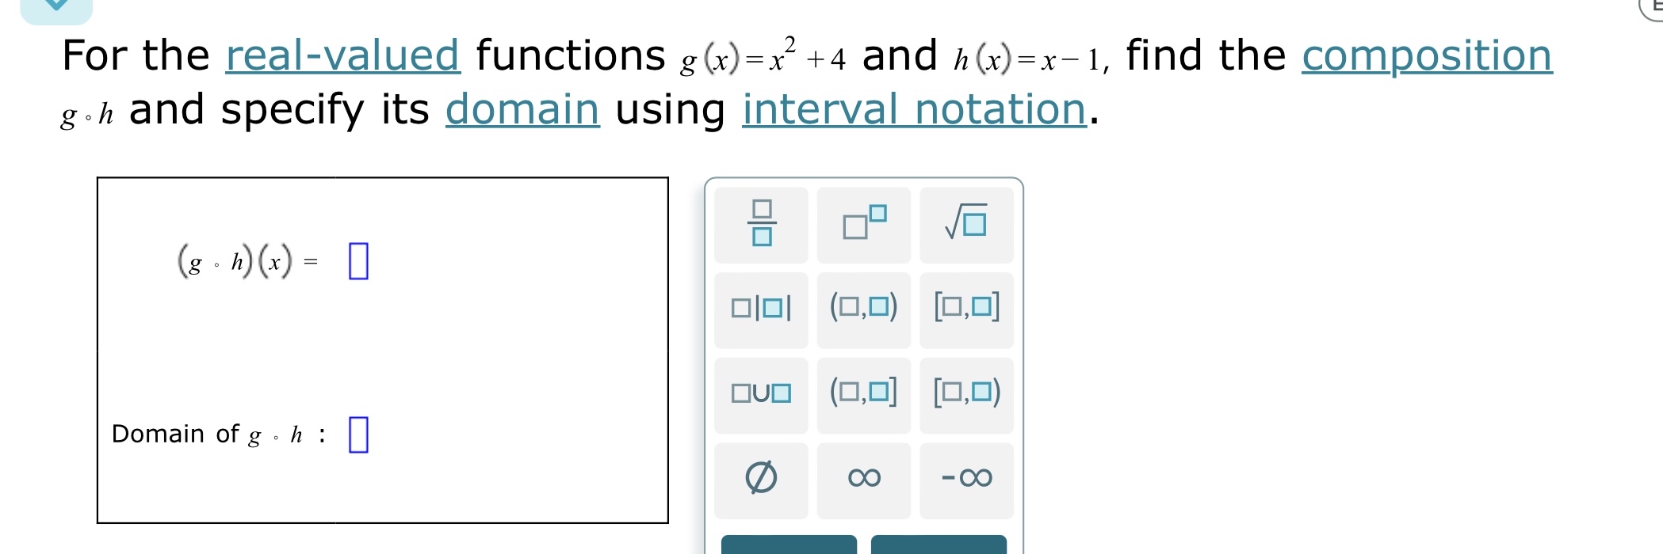1663x554 pixels.
Task: Click the domain hyperlink in the problem text
Action: (522, 109)
